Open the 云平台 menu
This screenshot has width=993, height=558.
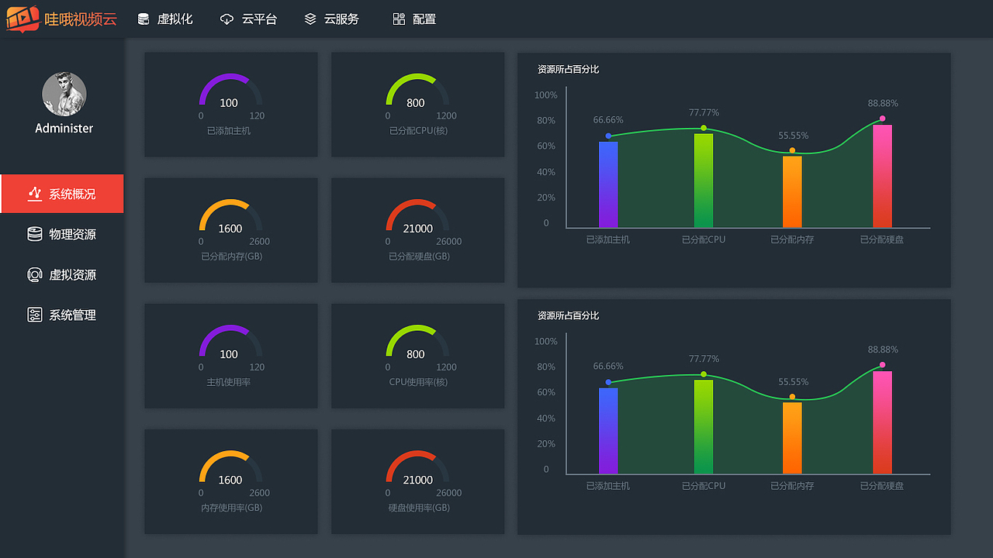point(248,19)
